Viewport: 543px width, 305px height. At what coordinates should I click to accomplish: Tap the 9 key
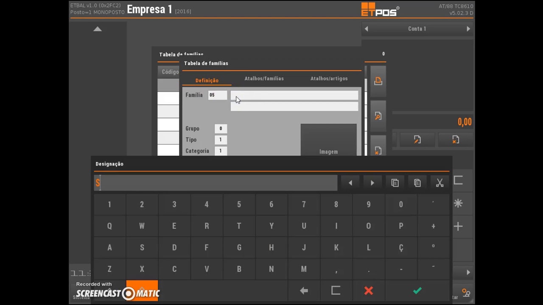tap(369, 205)
